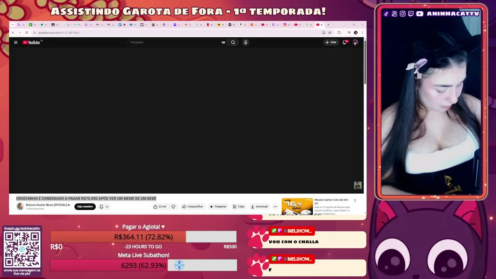Click the ANINHACATTV overlay name
The width and height of the screenshot is (496, 279).
pyautogui.click(x=453, y=14)
